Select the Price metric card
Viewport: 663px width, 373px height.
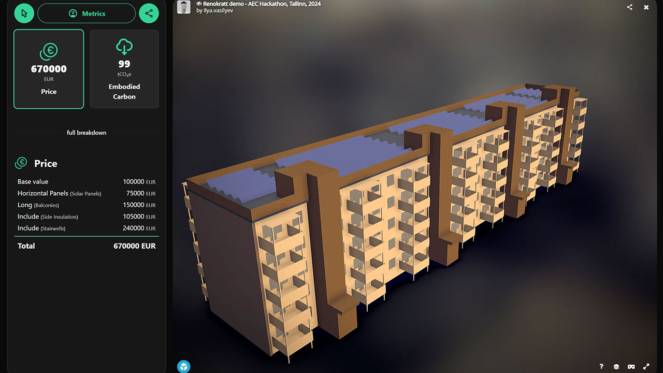click(49, 69)
